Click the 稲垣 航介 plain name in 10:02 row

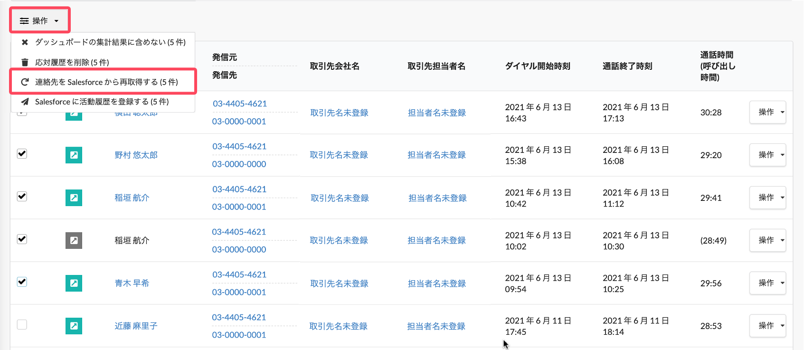[132, 240]
